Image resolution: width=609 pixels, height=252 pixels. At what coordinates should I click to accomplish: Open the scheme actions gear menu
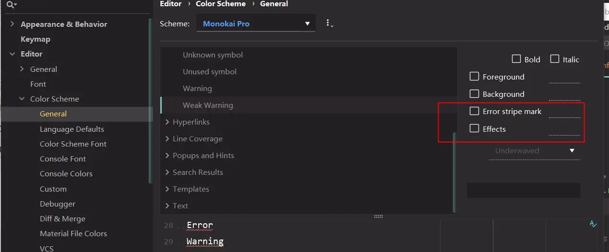click(329, 23)
